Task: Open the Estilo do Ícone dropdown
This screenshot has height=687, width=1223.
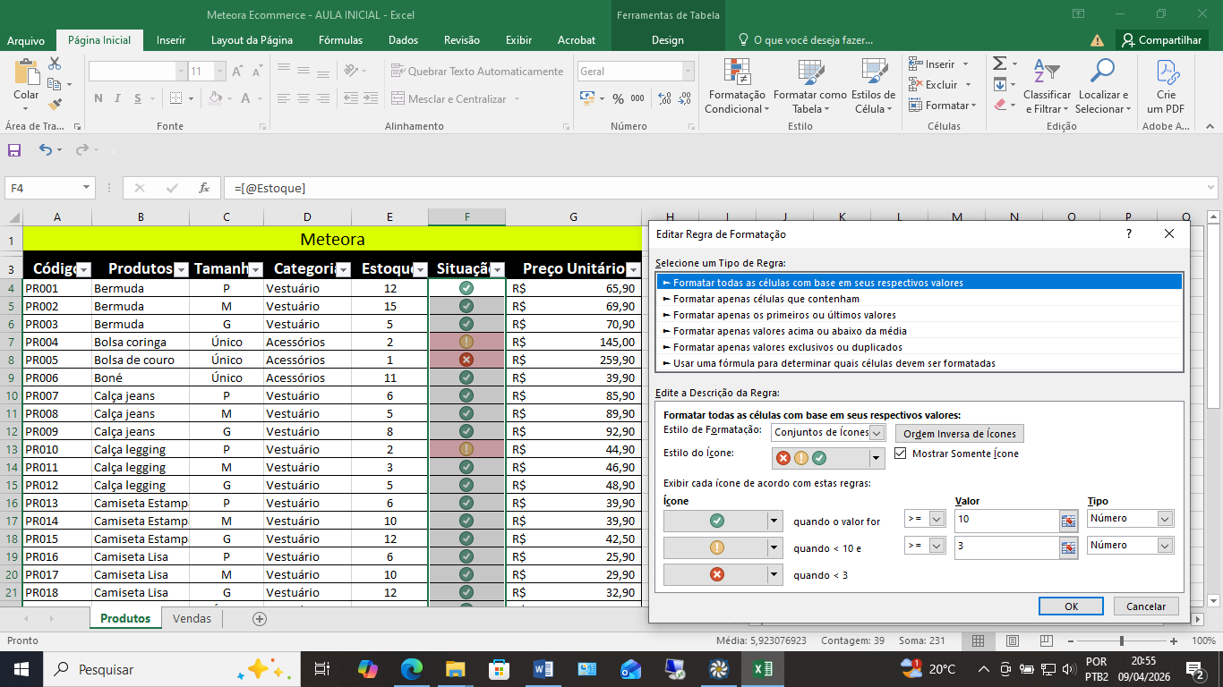Action: 877,458
